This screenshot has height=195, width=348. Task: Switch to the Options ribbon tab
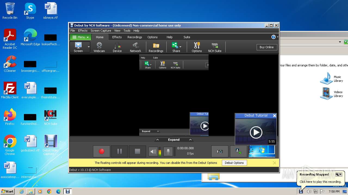coord(153,37)
